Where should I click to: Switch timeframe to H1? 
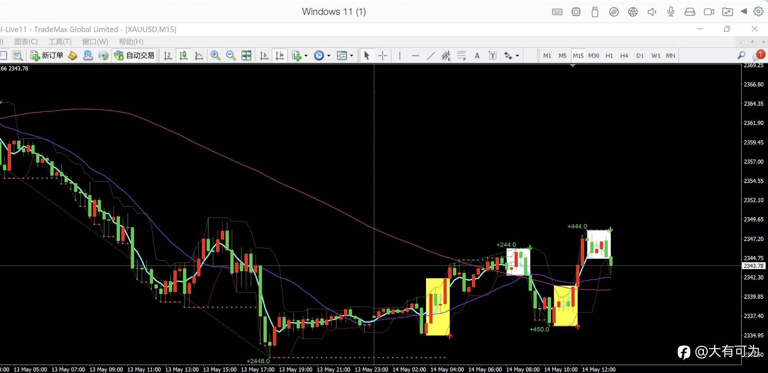point(609,56)
